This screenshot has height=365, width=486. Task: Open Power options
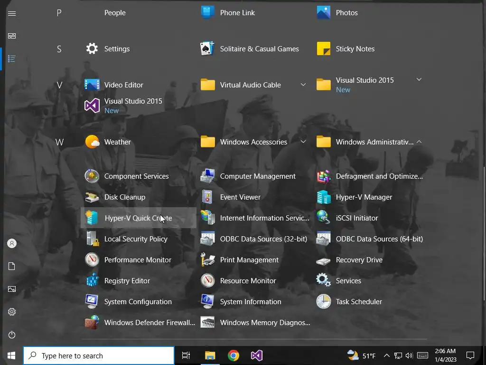click(12, 335)
